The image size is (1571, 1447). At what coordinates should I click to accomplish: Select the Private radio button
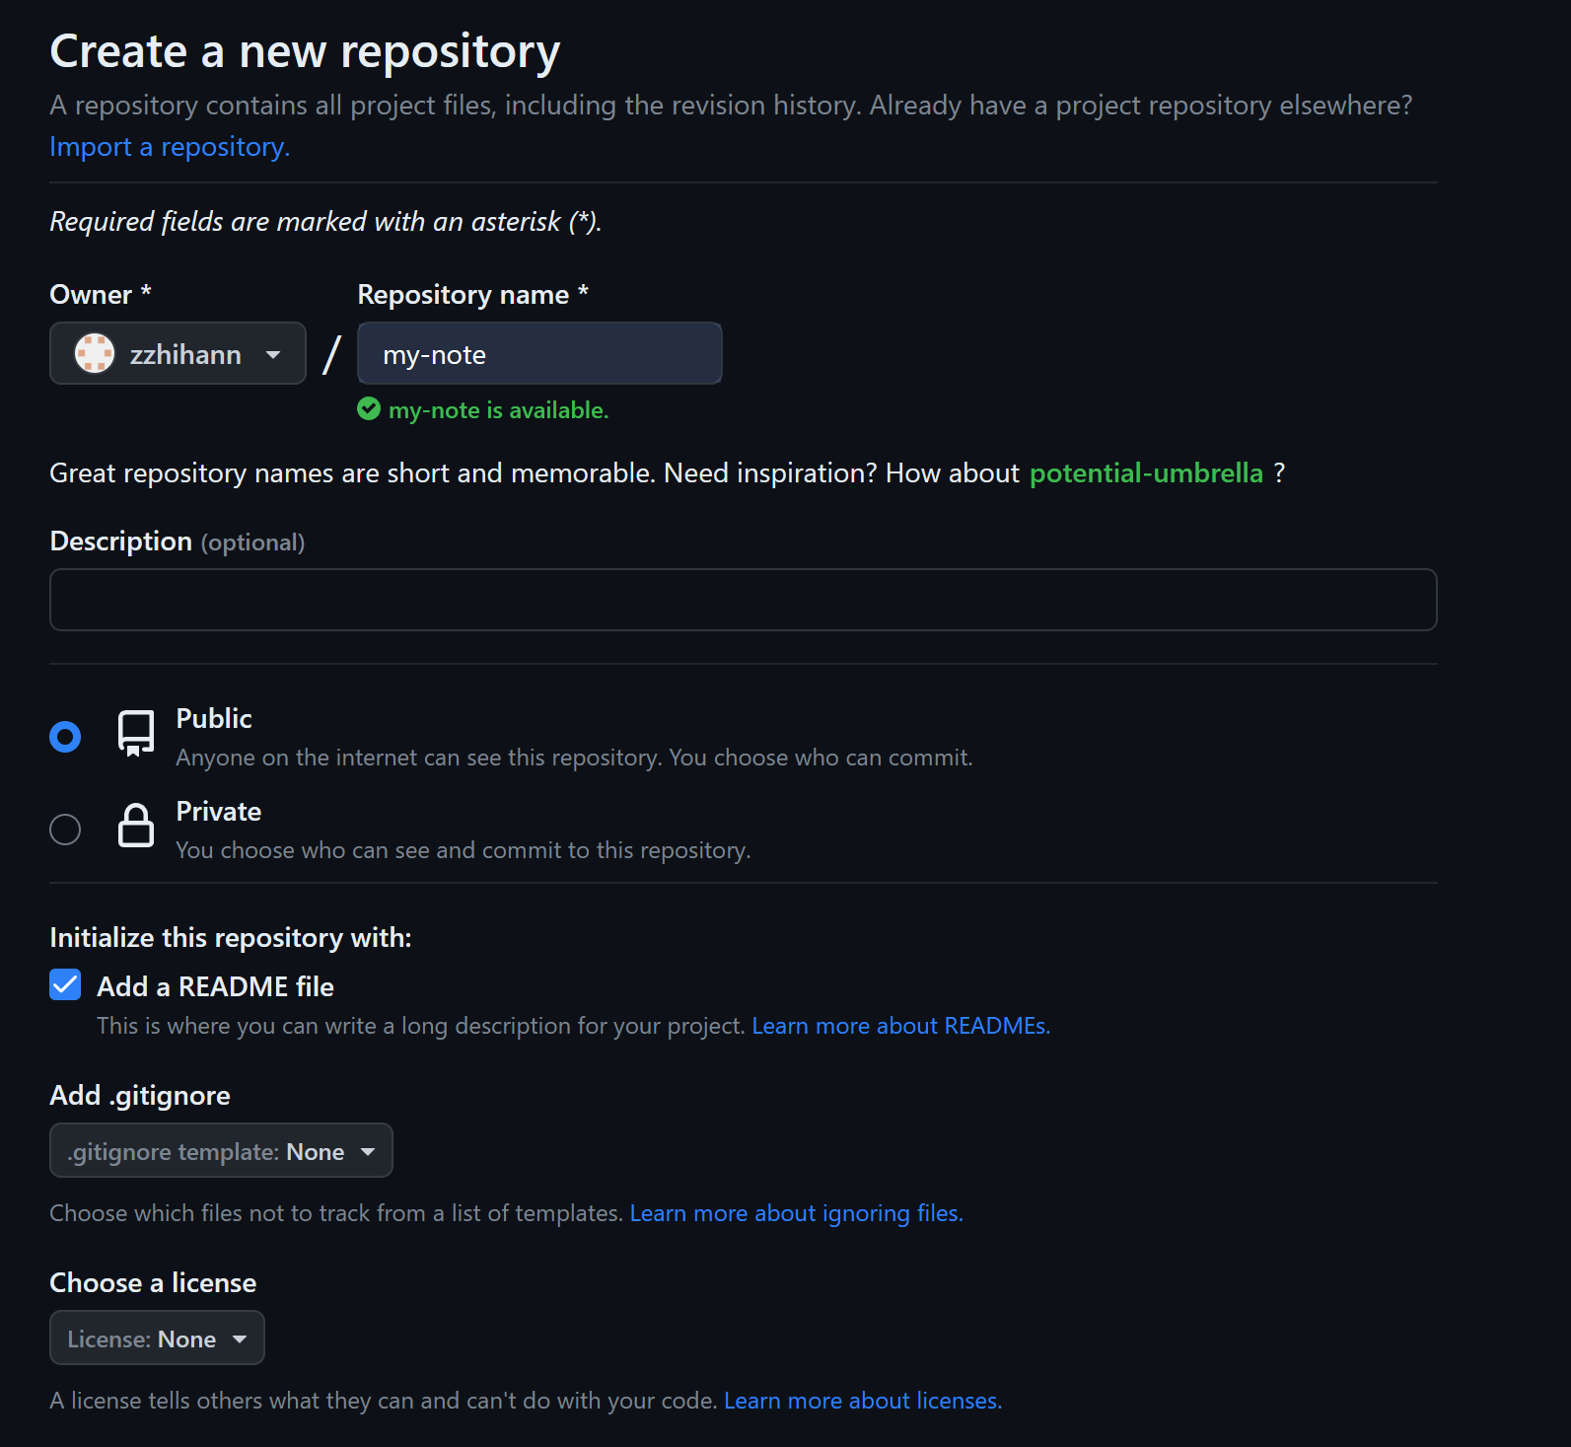(65, 830)
